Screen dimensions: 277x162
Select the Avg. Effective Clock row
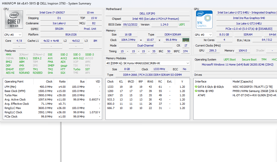[x=52, y=104]
